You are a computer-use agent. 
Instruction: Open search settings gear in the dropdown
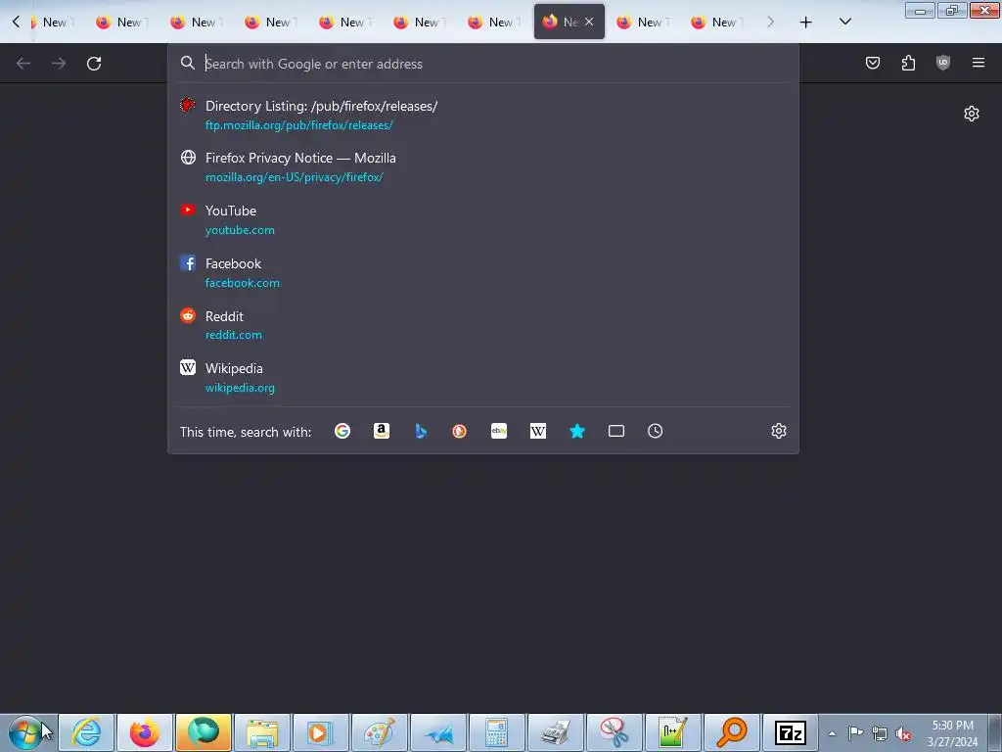pyautogui.click(x=778, y=431)
